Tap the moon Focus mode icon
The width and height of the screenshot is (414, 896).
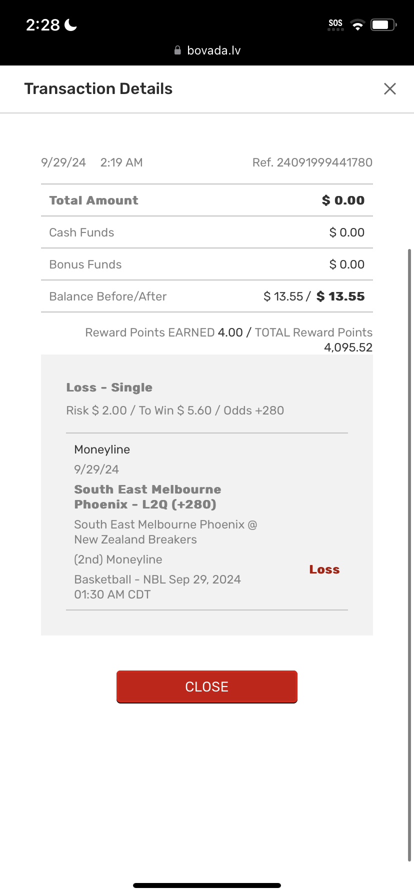71,25
